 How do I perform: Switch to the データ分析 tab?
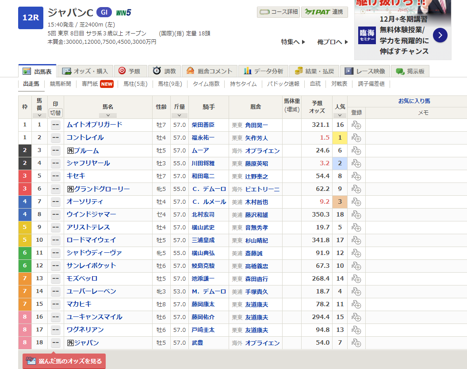point(263,71)
